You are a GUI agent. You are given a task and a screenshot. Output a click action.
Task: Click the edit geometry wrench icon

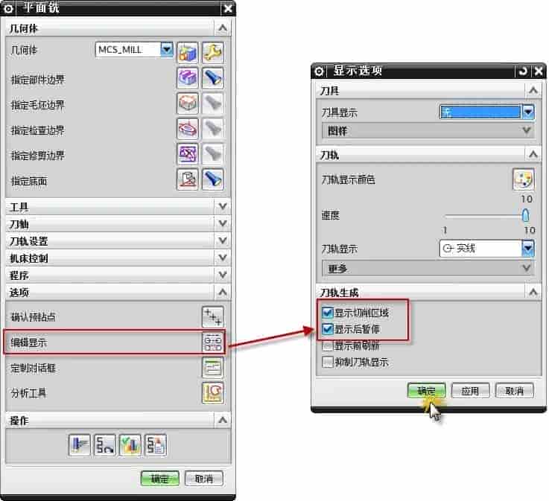pyautogui.click(x=213, y=53)
